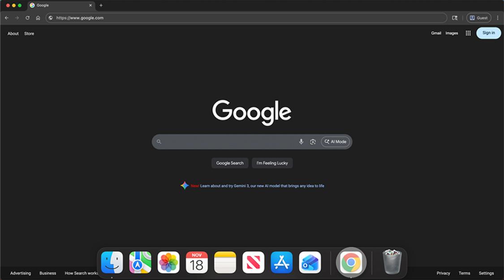Click the back navigation arrow
The image size is (504, 280).
6,18
